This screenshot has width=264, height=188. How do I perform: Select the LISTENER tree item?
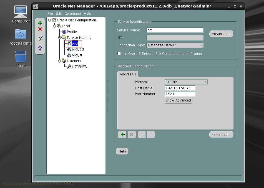pyautogui.click(x=79, y=67)
